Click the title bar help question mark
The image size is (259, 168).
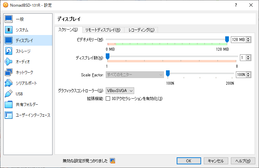click(236, 5)
